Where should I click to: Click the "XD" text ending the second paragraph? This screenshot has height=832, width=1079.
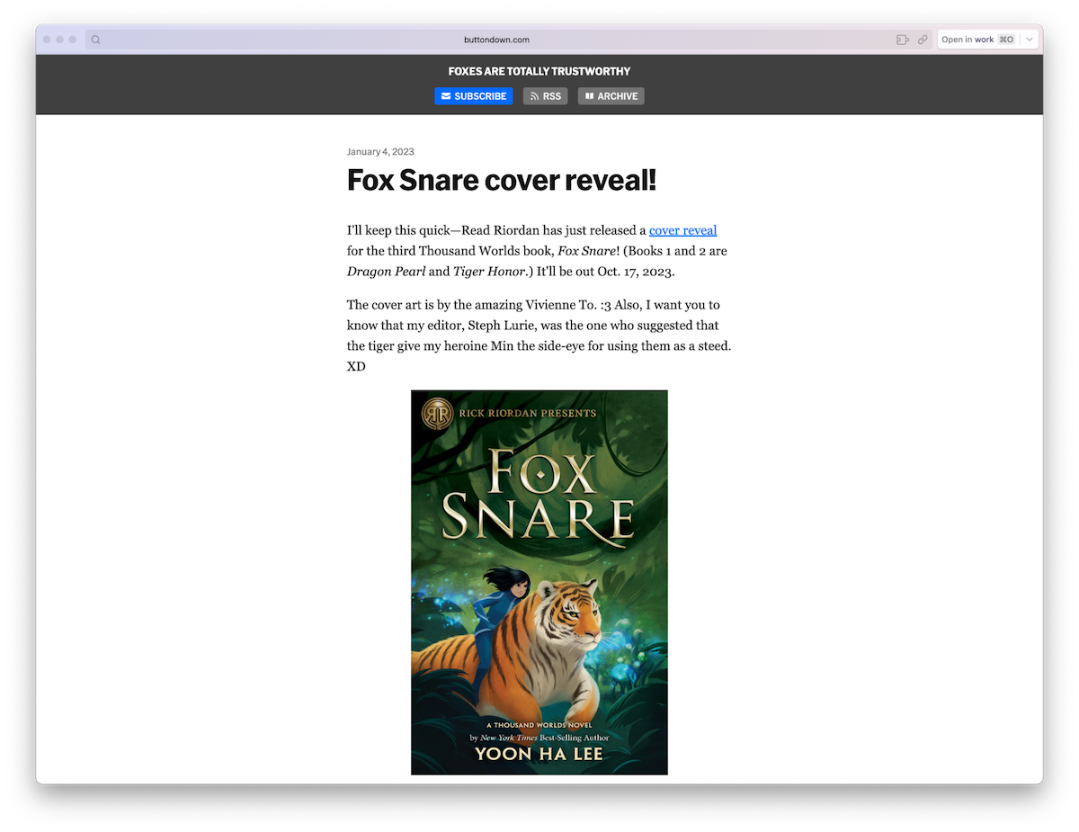[356, 367]
